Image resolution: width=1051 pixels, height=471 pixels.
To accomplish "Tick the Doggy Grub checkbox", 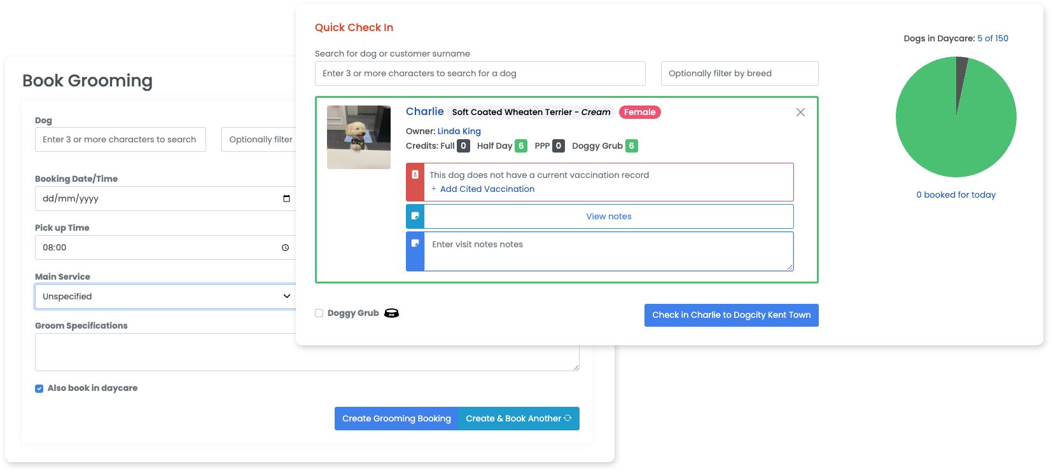I will click(319, 313).
